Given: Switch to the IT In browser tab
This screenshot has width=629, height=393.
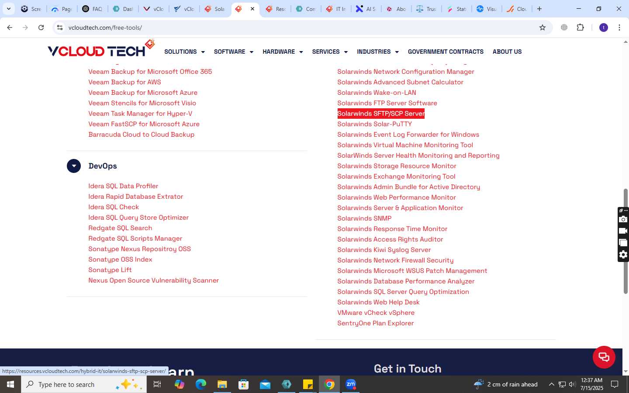Looking at the screenshot, I should (336, 9).
